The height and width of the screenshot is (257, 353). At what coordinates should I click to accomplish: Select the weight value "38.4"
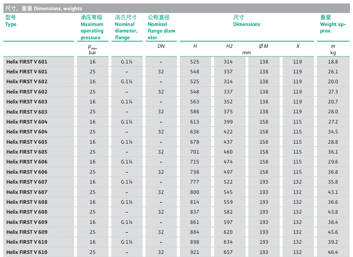click(333, 222)
